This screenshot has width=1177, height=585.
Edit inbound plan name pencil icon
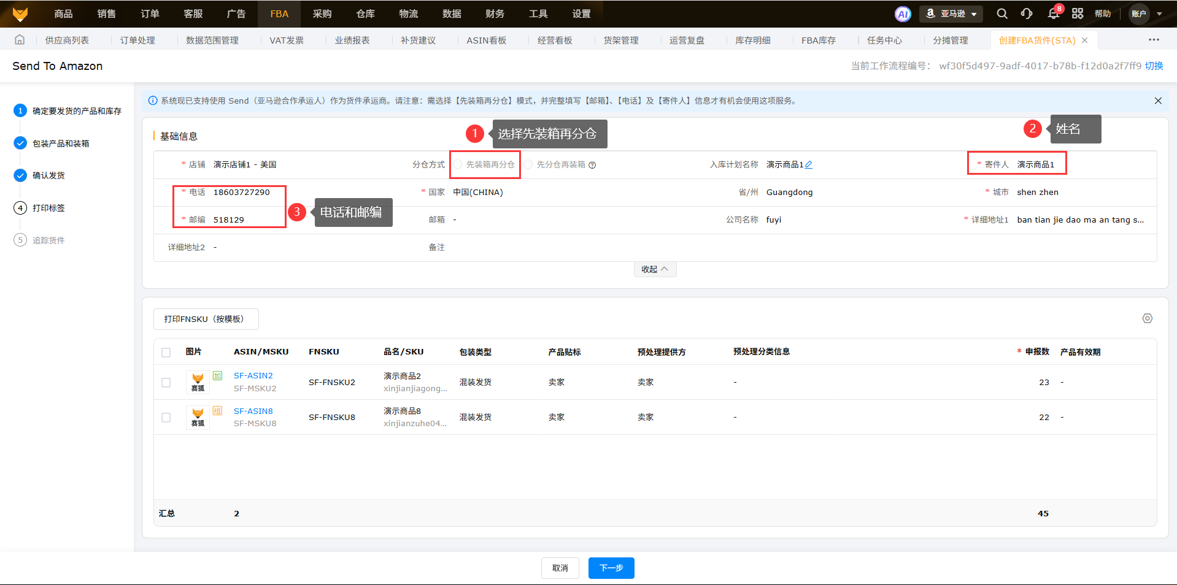coord(809,164)
